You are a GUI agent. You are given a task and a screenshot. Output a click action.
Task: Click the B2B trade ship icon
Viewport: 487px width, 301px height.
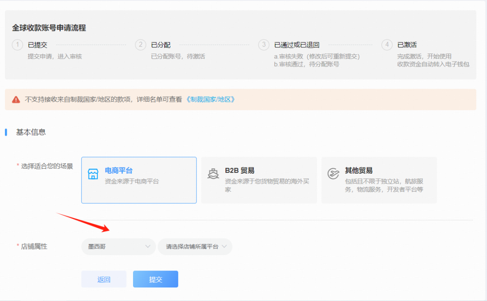213,175
